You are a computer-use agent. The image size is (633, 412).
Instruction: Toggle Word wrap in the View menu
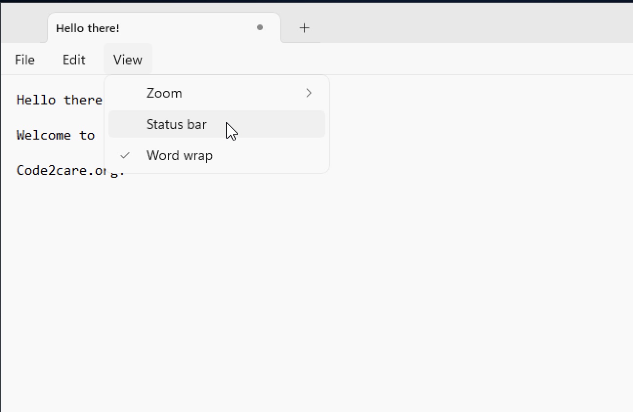coord(180,155)
